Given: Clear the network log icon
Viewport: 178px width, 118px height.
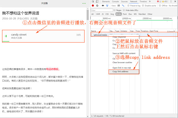Looking at the screenshot, I should coord(97,6).
